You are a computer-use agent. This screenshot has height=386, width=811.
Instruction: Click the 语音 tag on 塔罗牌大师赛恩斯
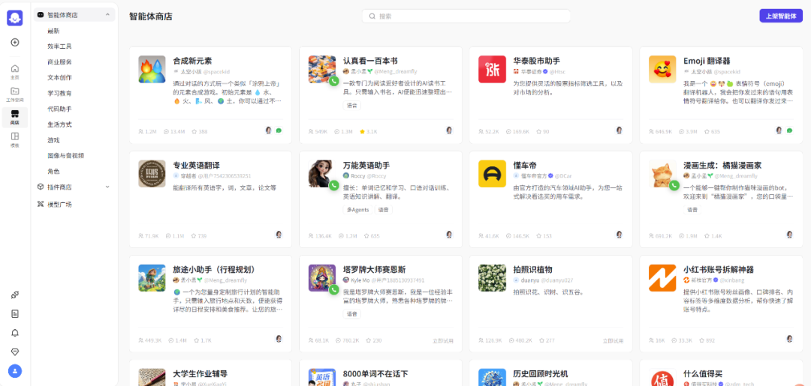click(351, 314)
